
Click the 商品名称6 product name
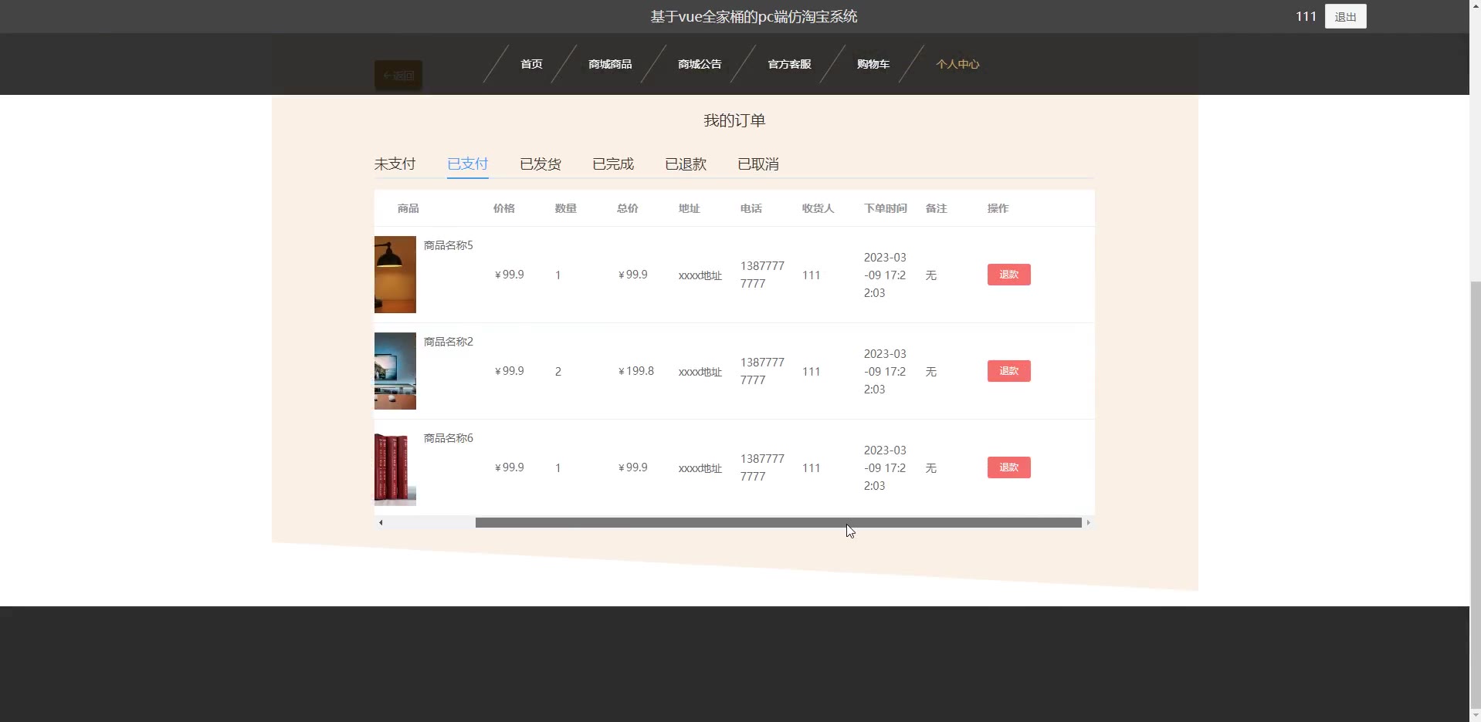pos(449,438)
